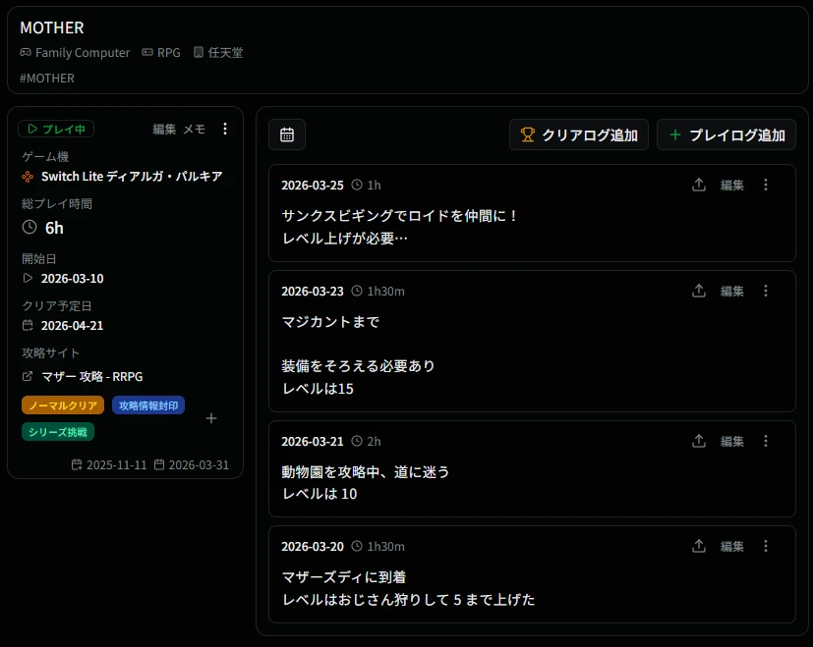
Task: Open the calendar view icon above the logs
Action: click(286, 135)
